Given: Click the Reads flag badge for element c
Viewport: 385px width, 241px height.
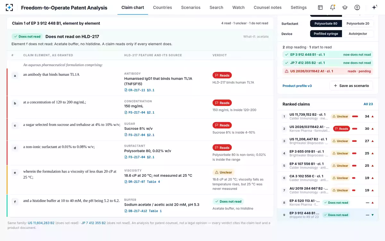Looking at the screenshot, I should 222,125.
